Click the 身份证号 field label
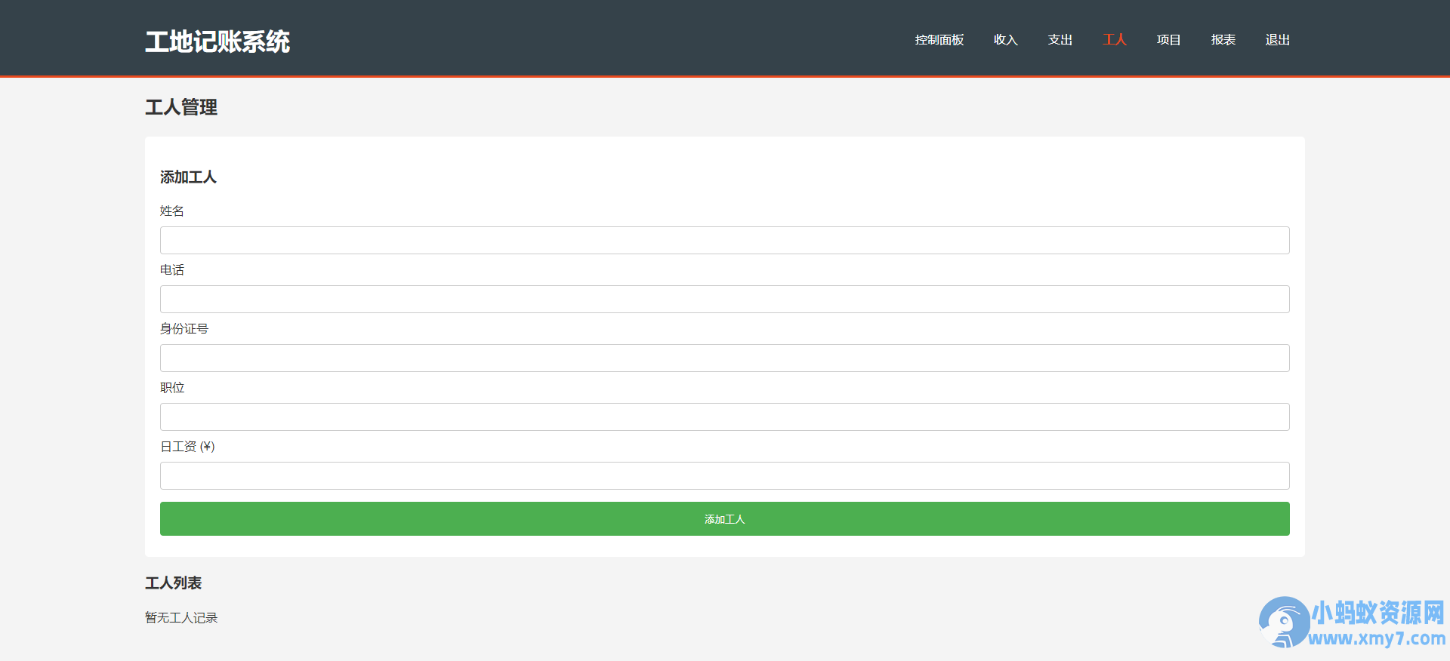 point(184,329)
